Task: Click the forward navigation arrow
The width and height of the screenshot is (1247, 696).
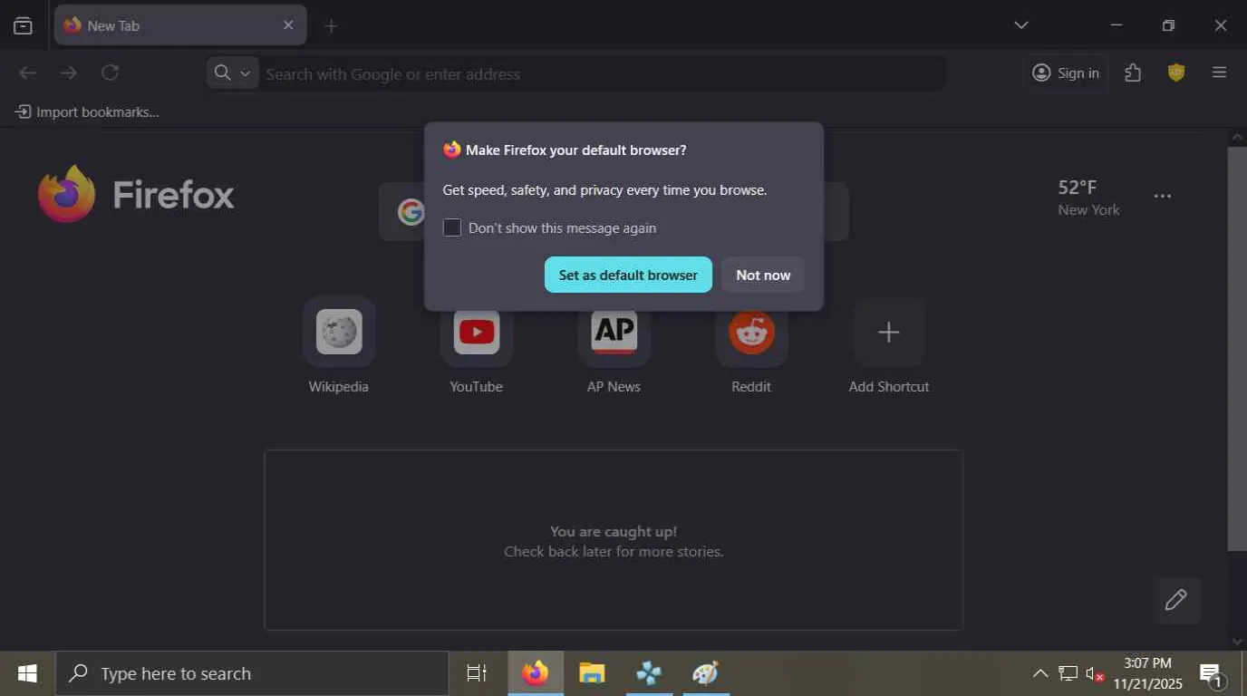Action: pyautogui.click(x=69, y=72)
